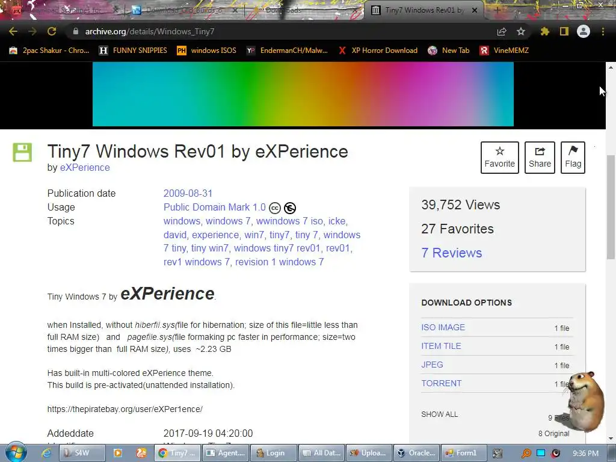This screenshot has width=616, height=462.
Task: Open the XP Horror Download bookmark
Action: pos(378,51)
